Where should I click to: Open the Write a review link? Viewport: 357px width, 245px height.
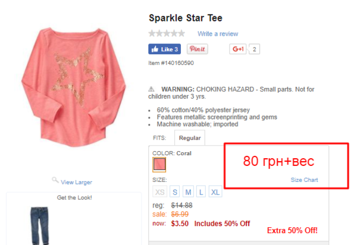218,34
